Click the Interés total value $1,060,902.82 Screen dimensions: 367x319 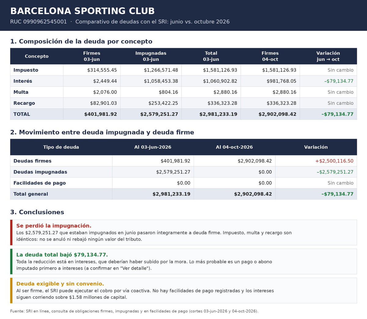pyautogui.click(x=220, y=81)
